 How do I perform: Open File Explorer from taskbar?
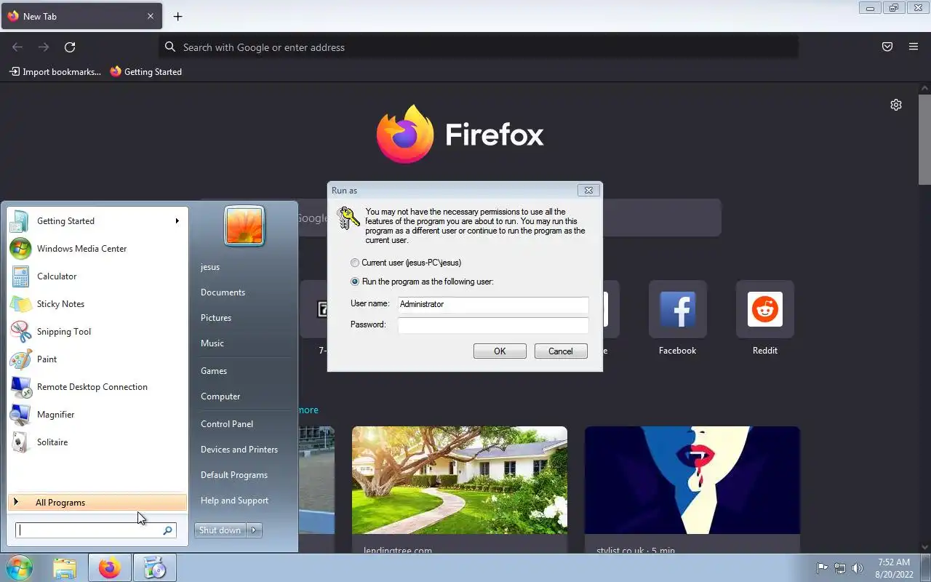[65, 568]
